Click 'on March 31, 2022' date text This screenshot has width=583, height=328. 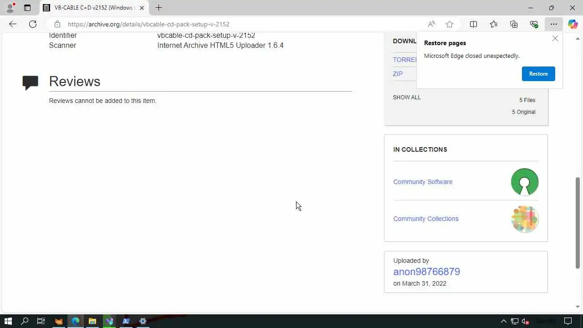click(420, 283)
